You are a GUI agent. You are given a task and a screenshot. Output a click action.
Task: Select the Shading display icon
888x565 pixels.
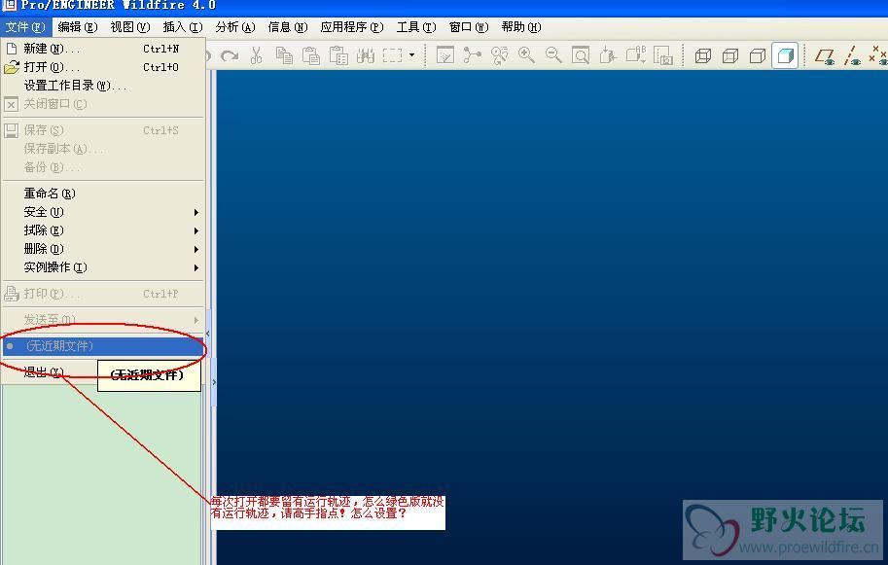[785, 55]
